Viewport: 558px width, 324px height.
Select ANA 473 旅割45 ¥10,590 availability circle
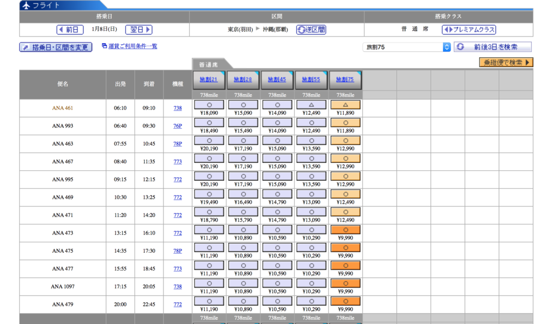click(x=277, y=230)
